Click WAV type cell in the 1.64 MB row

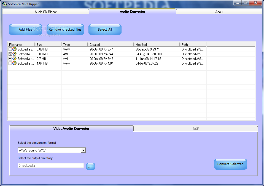66,63
